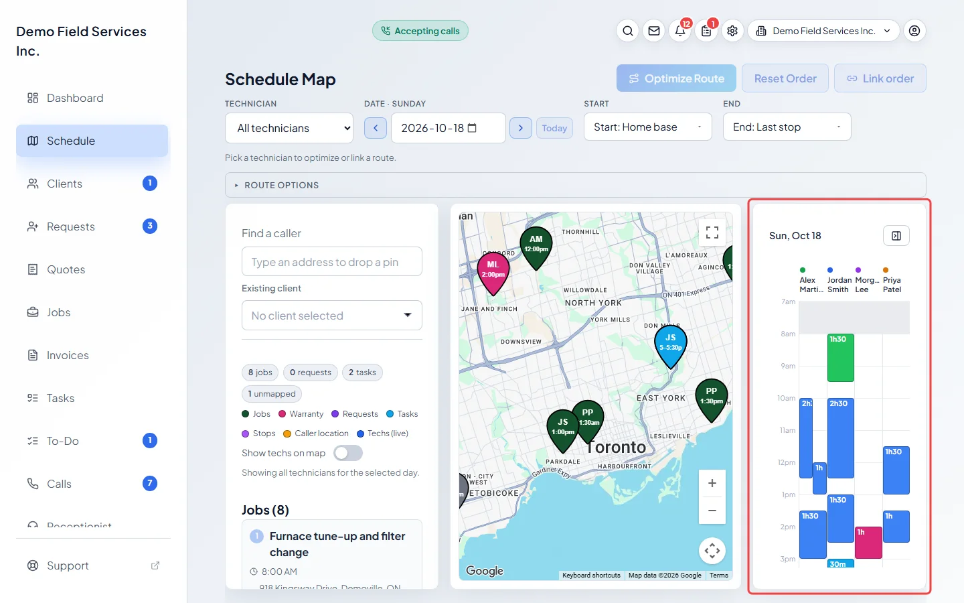Toggle map fullscreen view
Screen dimensions: 964x603
[x=712, y=232]
